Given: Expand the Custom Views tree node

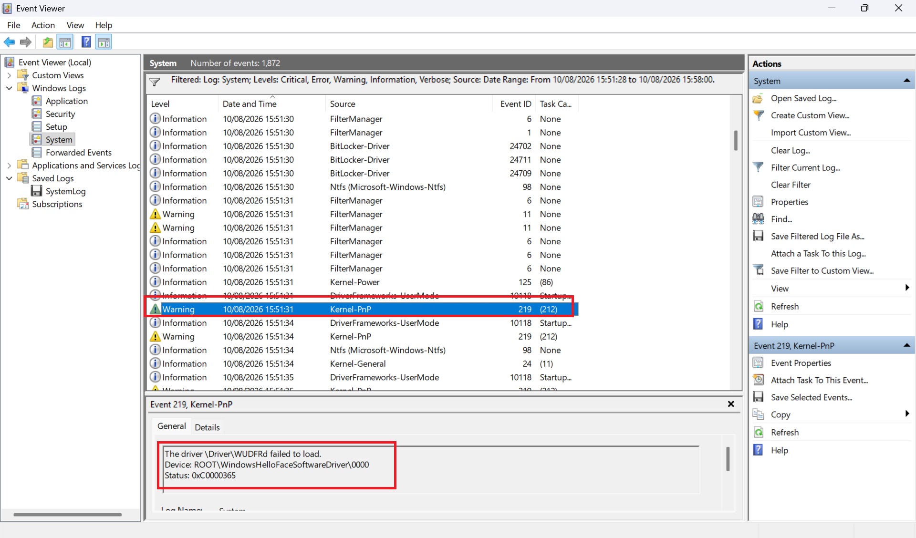Looking at the screenshot, I should pos(9,75).
